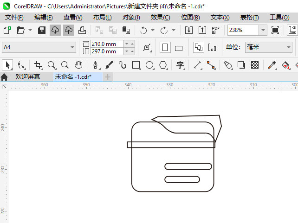Decrease page height with down stepper
Screen dimensions: 298x223
click(x=127, y=51)
